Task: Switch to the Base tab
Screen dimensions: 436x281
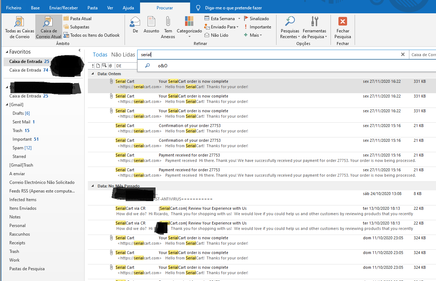Action: tap(35, 8)
